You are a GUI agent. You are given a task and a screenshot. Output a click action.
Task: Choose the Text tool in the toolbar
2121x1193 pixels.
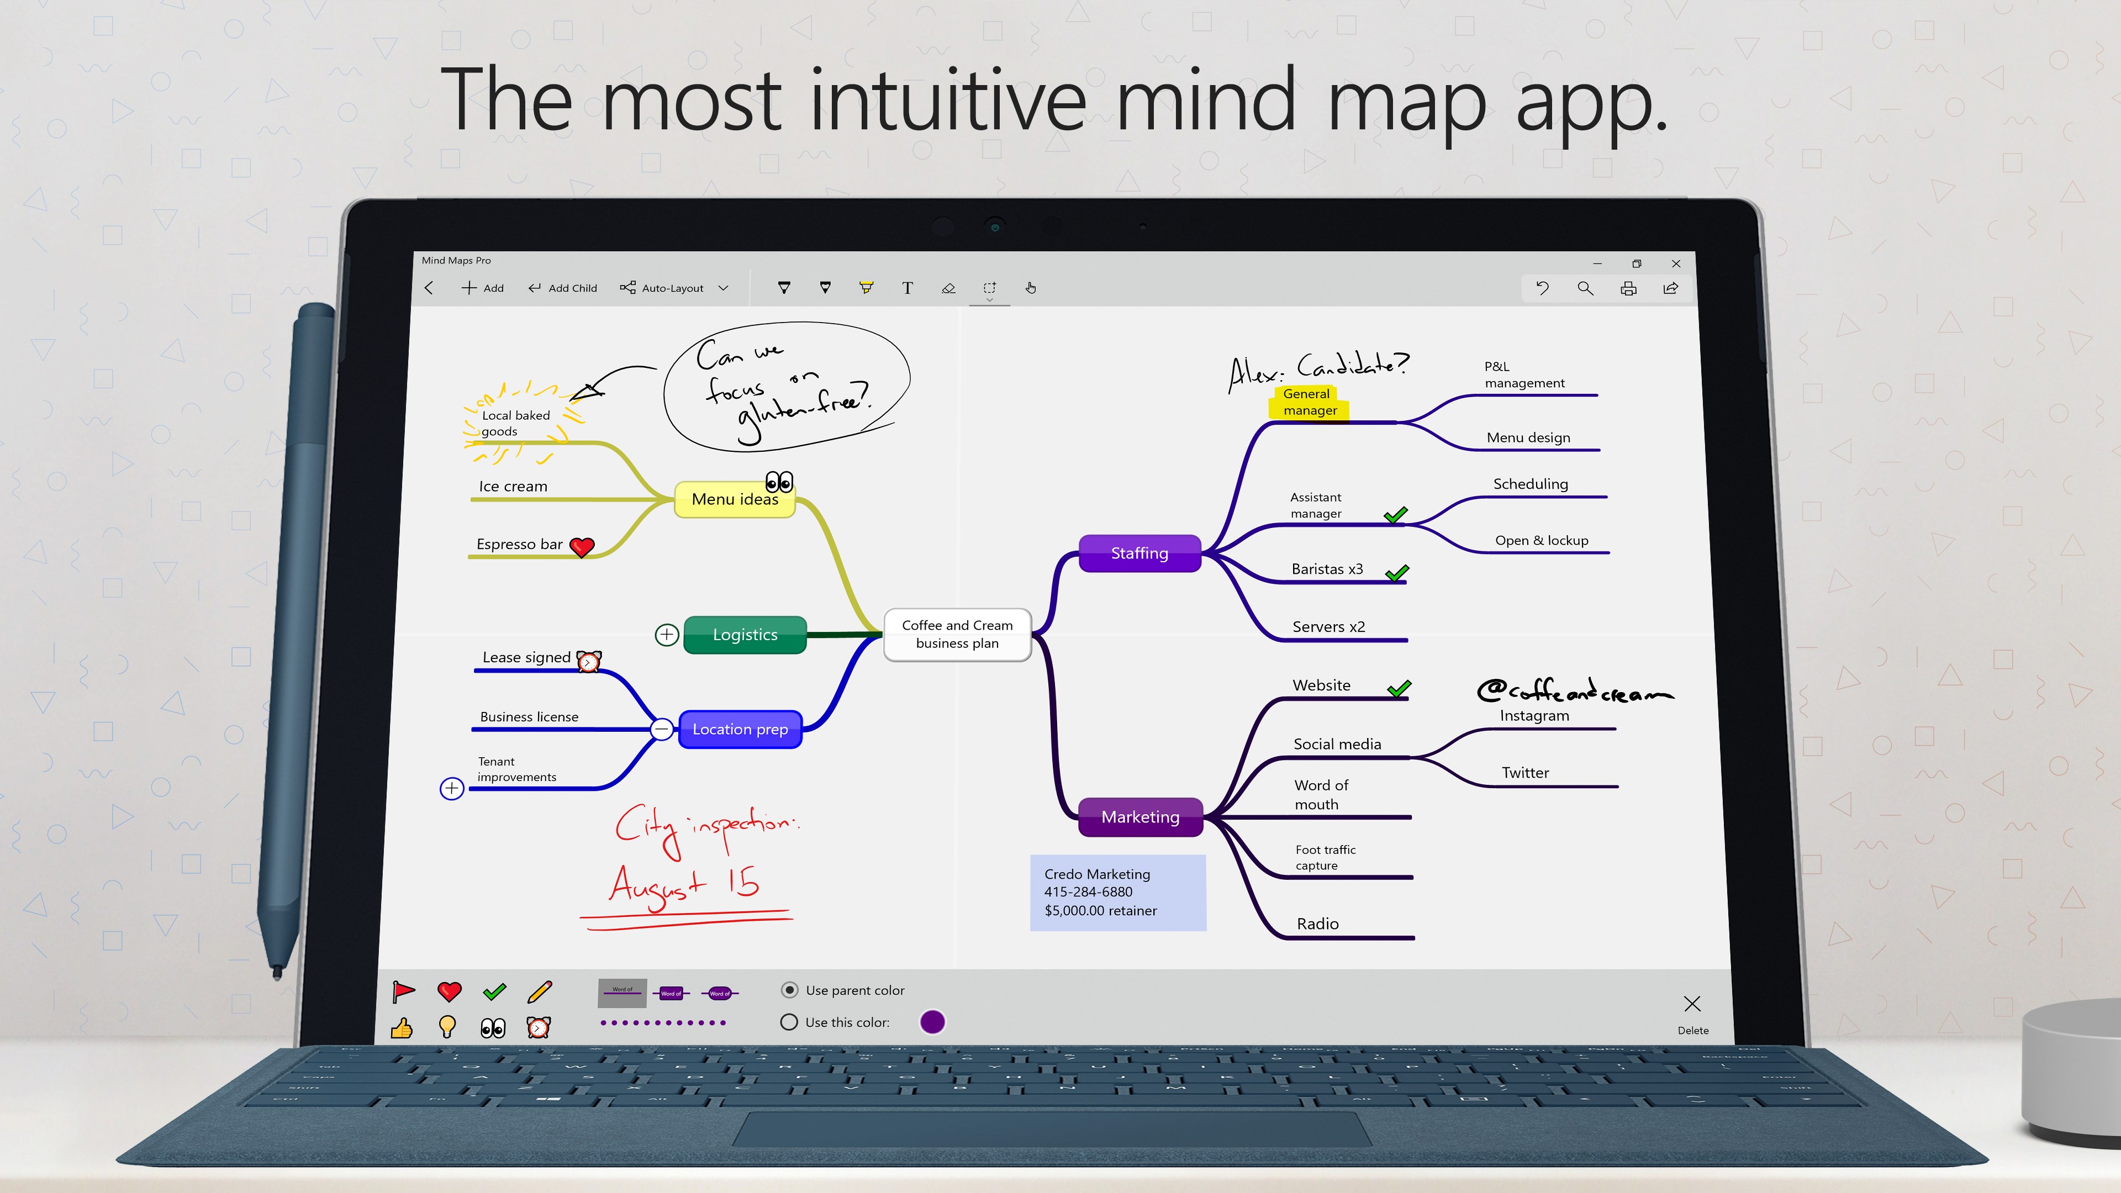908,287
